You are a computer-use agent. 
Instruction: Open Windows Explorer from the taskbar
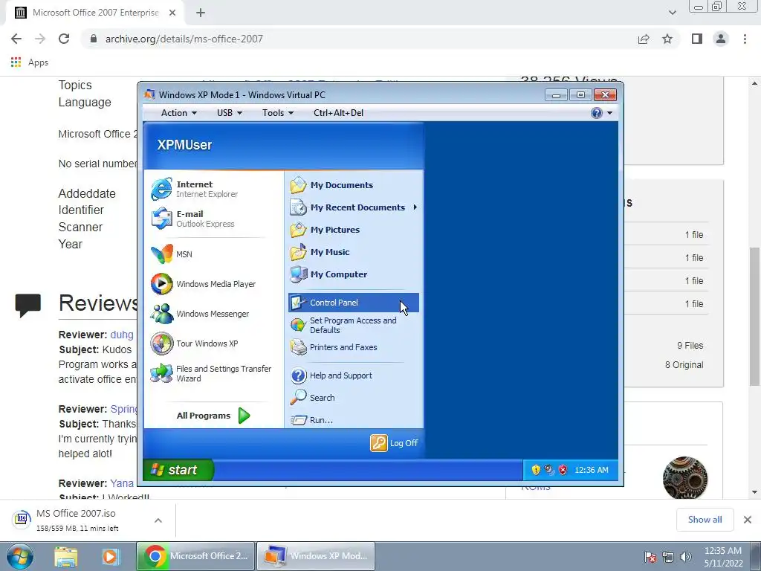point(66,556)
